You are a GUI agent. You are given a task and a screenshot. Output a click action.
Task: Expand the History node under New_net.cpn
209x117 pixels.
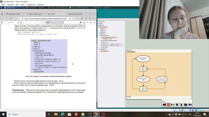pyautogui.click(x=100, y=34)
